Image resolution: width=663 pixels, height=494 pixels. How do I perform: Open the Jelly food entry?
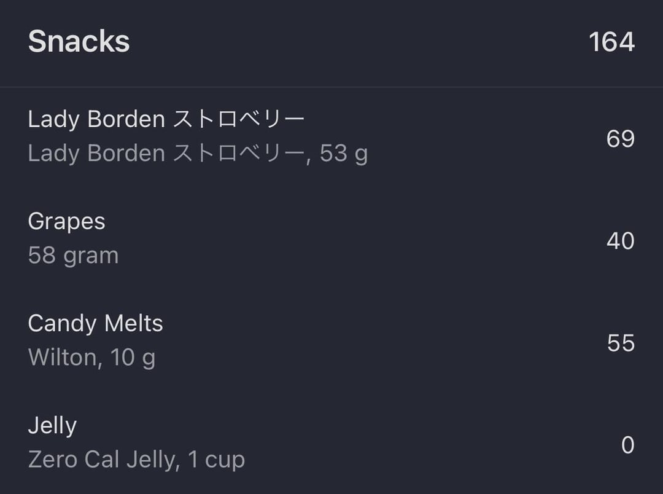pyautogui.click(x=331, y=444)
